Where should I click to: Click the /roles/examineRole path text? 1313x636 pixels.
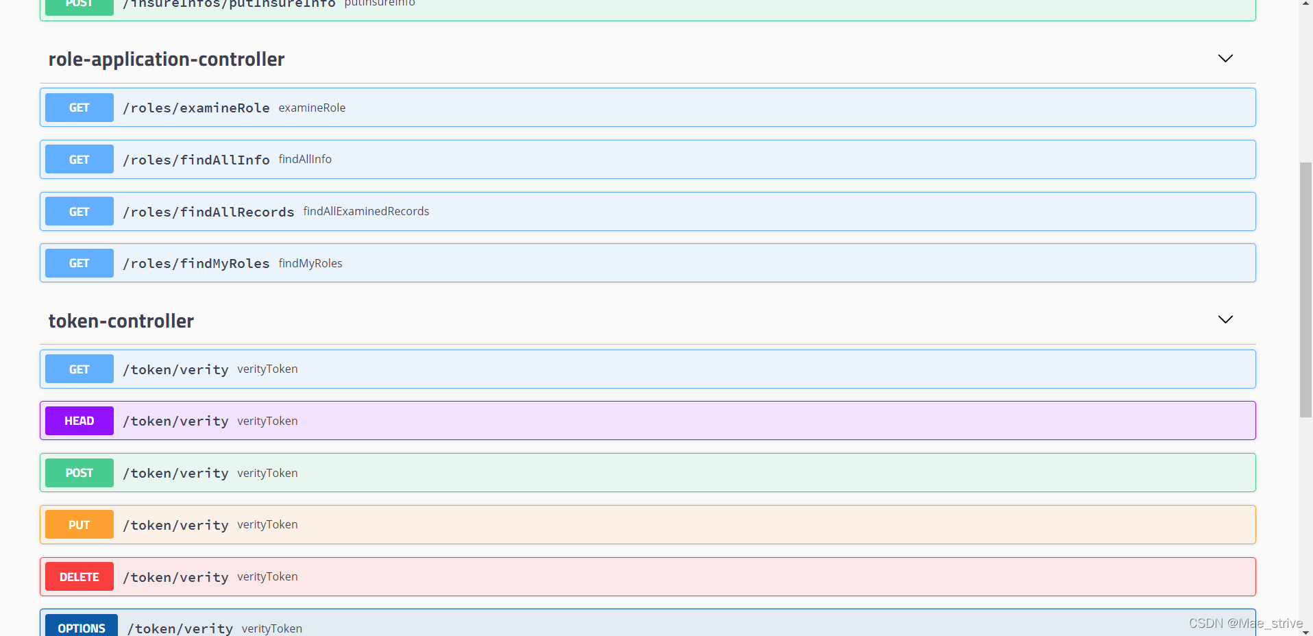point(196,108)
